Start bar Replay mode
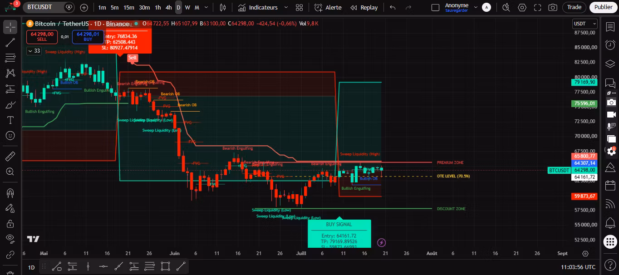The width and height of the screenshot is (619, 275). [x=364, y=7]
